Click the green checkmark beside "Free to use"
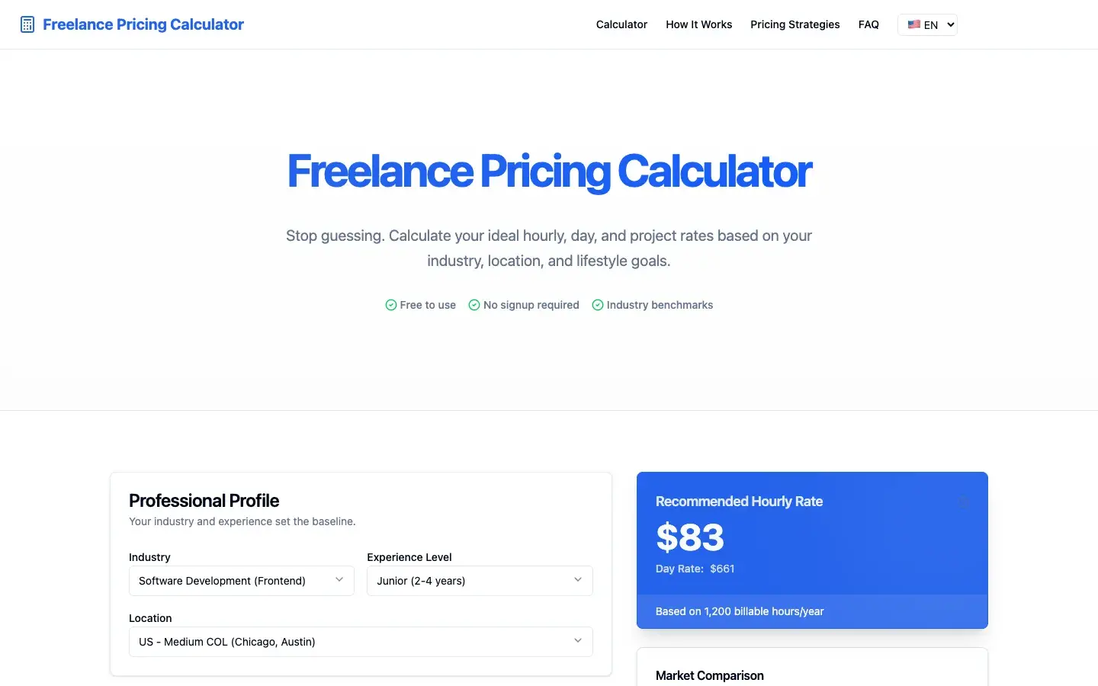 click(390, 305)
